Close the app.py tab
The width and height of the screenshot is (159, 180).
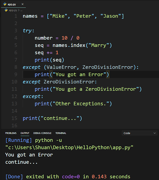[x=23, y=4]
